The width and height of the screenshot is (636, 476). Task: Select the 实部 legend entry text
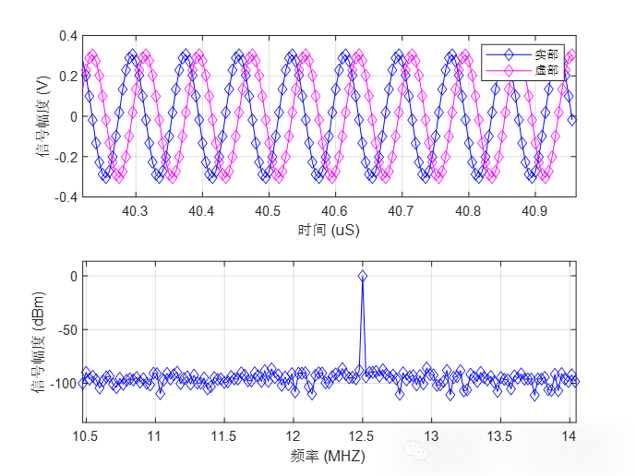pos(546,56)
